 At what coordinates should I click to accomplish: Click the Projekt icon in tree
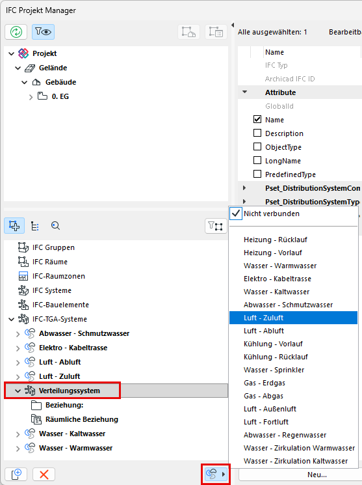(23, 53)
